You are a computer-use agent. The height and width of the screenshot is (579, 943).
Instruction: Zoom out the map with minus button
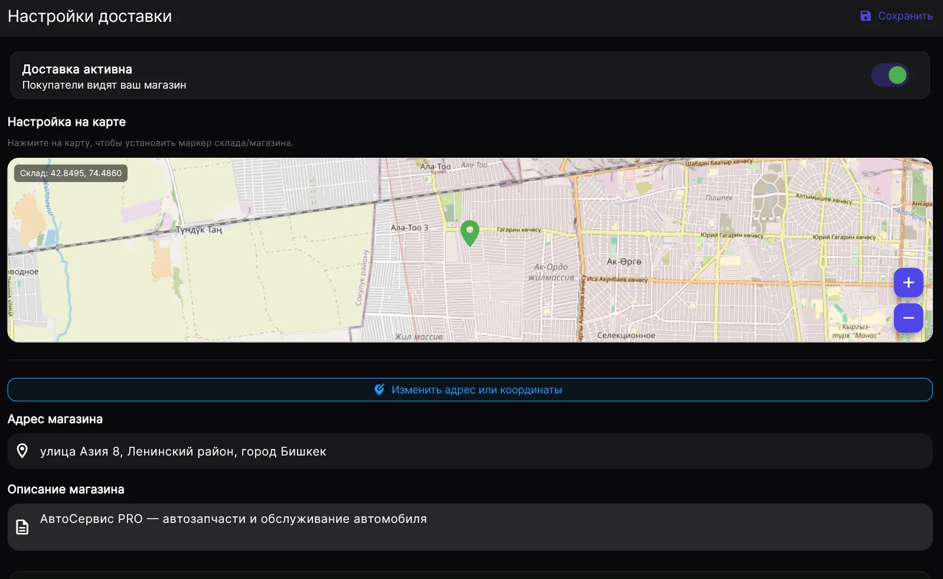click(908, 318)
